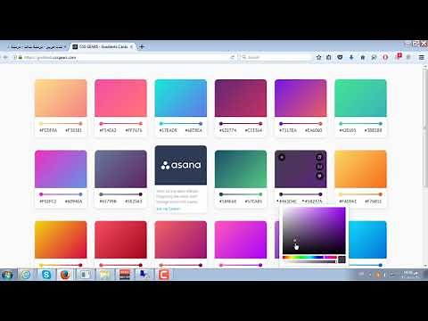Click the #F54EA2 hex label
Image resolution: width=428 pixels, height=321 pixels.
108,130
